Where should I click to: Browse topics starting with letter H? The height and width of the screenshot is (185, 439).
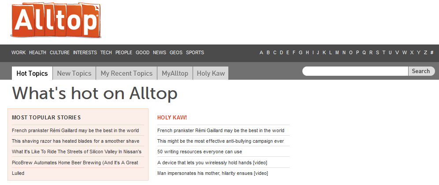click(307, 52)
